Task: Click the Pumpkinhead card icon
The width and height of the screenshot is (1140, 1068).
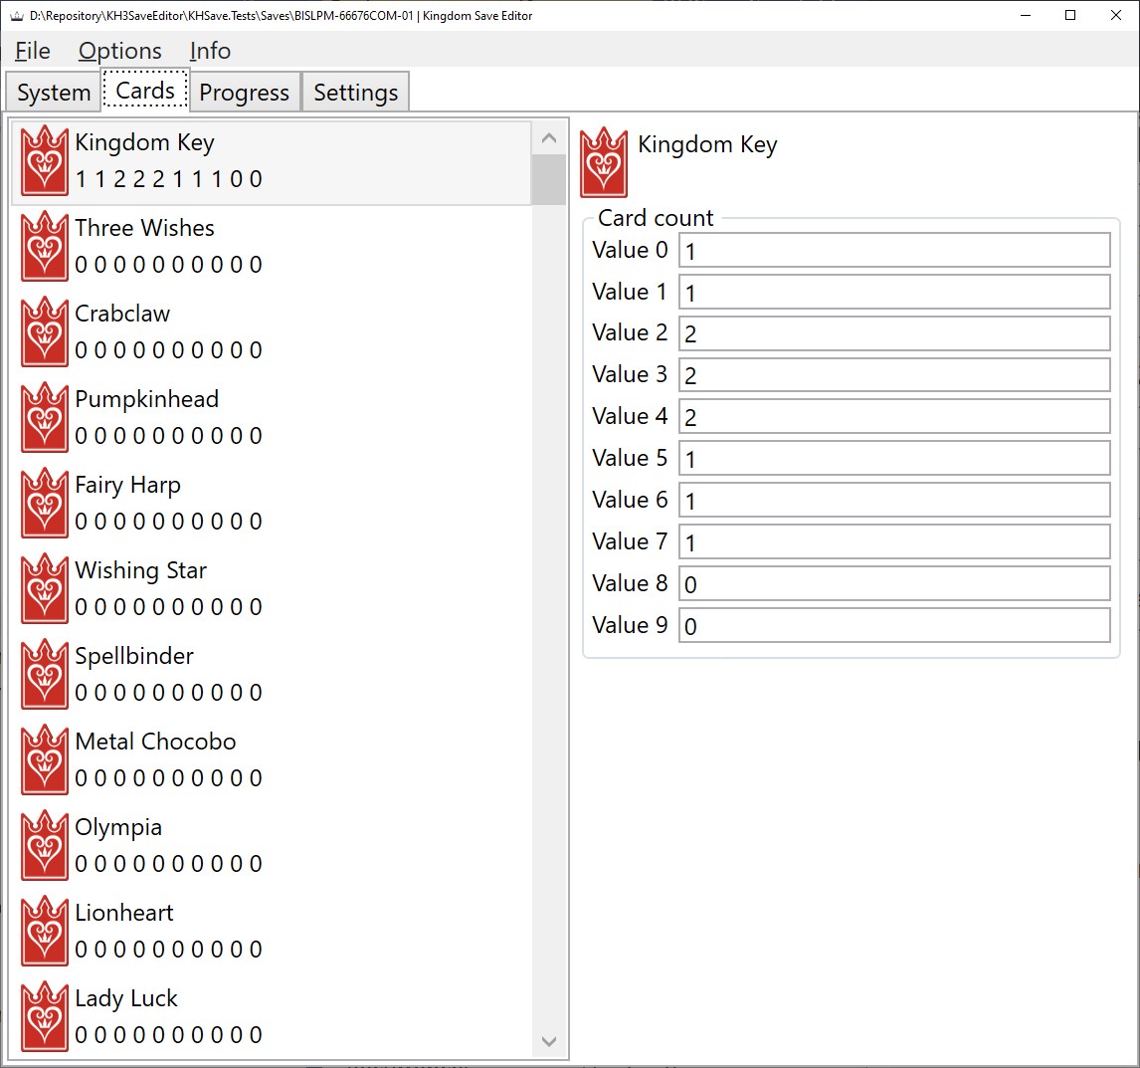Action: pyautogui.click(x=45, y=418)
